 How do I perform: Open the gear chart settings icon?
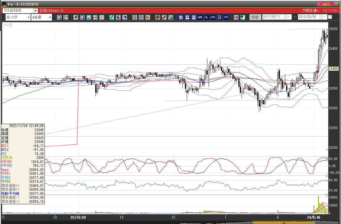[158, 17]
